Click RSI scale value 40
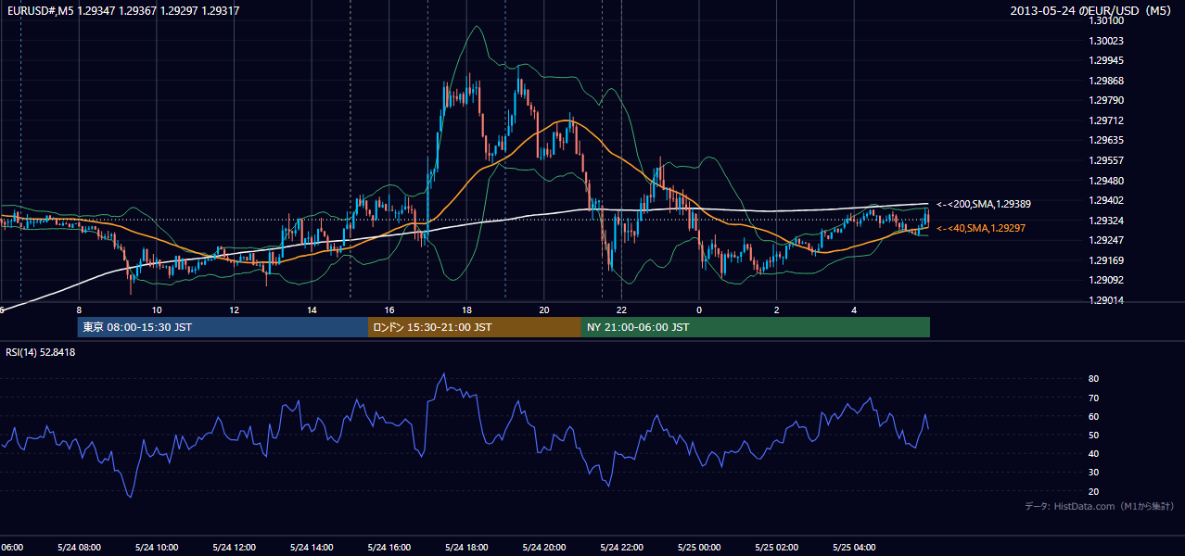The width and height of the screenshot is (1185, 556). point(1093,453)
